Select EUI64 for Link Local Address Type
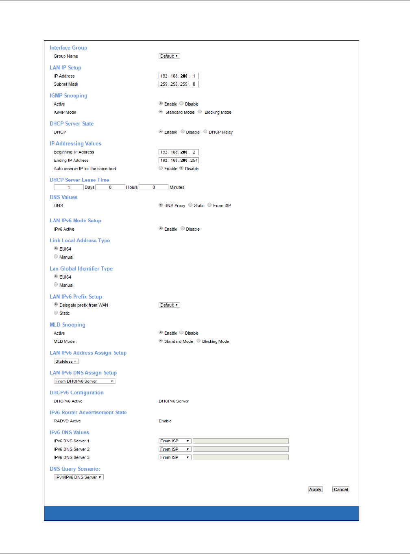The width and height of the screenshot is (410, 554). [x=56, y=249]
